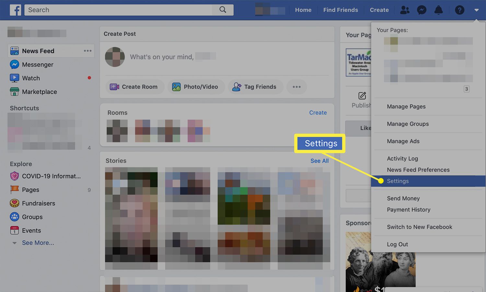Screen dimensions: 486x292
Task: Click the News Feed icon in sidebar
Action: (15, 51)
